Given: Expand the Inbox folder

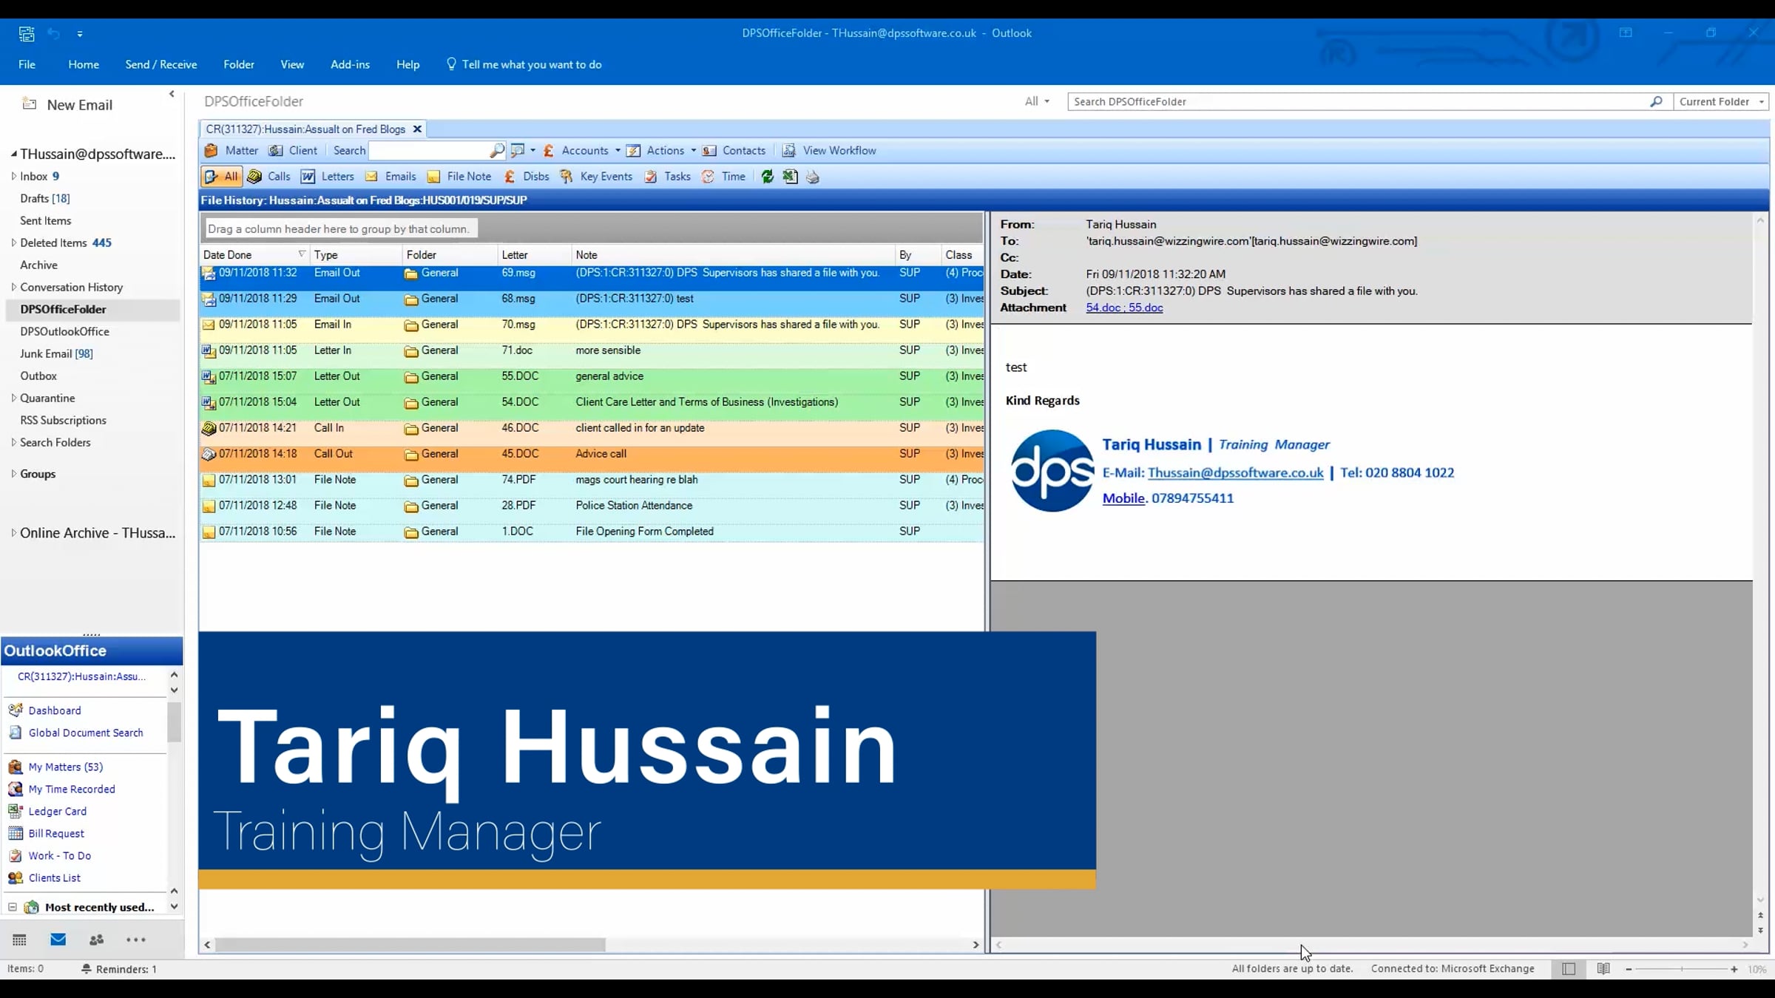Looking at the screenshot, I should click(x=13, y=176).
